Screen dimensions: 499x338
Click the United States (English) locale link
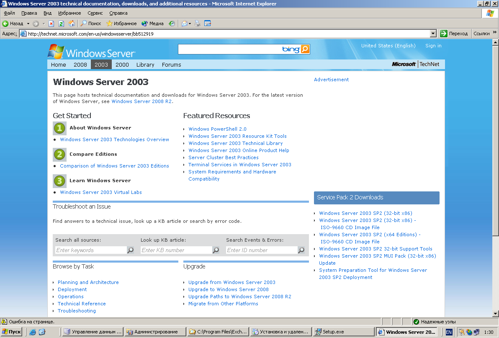(388, 46)
